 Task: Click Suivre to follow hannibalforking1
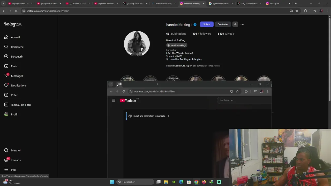tap(207, 24)
